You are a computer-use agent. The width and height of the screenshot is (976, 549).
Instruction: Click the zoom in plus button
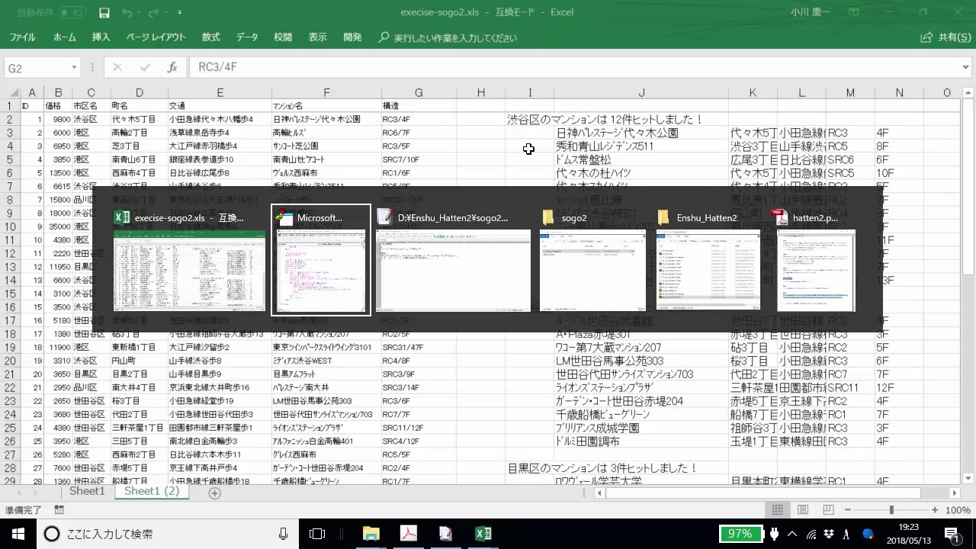935,510
